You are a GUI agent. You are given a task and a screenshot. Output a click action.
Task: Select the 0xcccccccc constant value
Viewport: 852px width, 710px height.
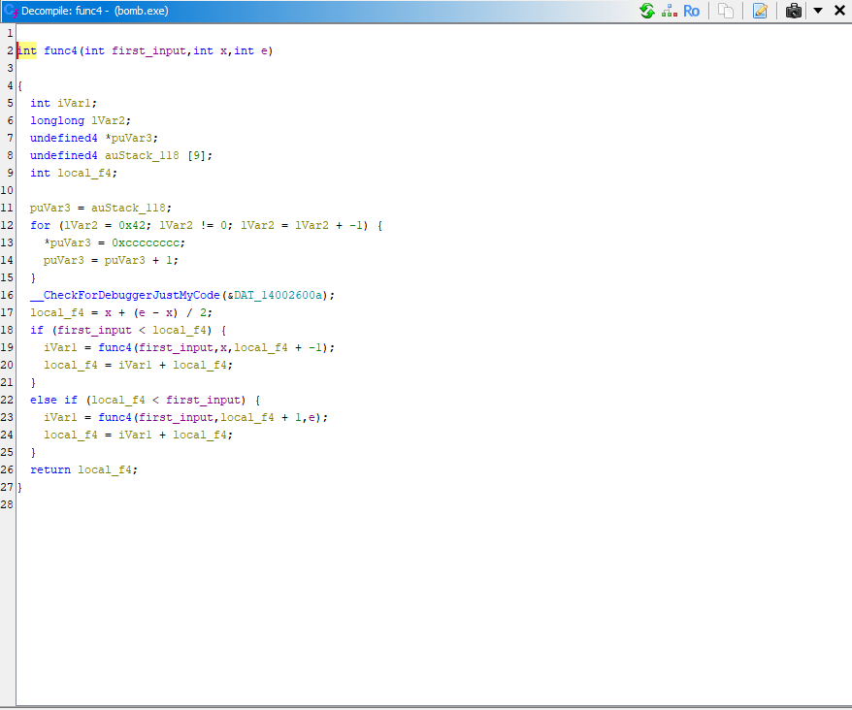(x=147, y=242)
